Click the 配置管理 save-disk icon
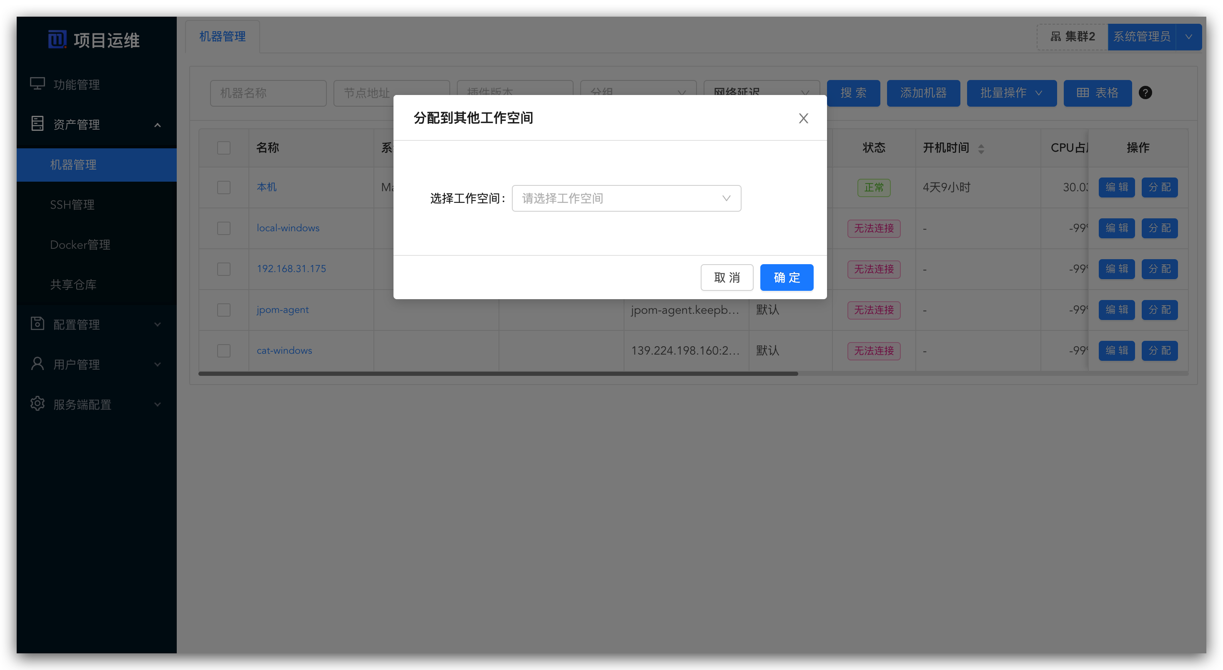 tap(38, 324)
